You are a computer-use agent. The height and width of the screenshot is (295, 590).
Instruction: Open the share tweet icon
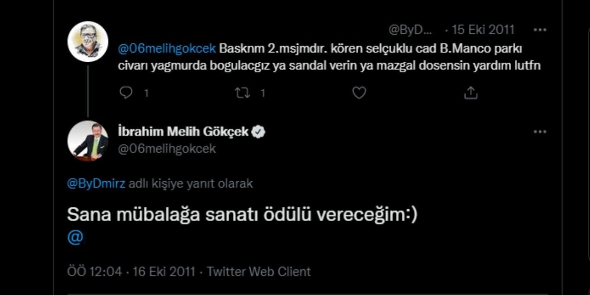(471, 93)
